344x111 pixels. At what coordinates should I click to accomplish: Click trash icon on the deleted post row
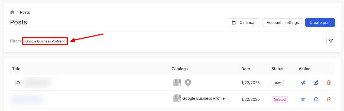(x=329, y=99)
